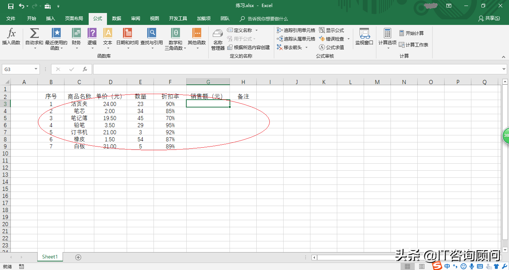Open the Watch Window (监视窗口)
The width and height of the screenshot is (509, 270).
(364, 36)
